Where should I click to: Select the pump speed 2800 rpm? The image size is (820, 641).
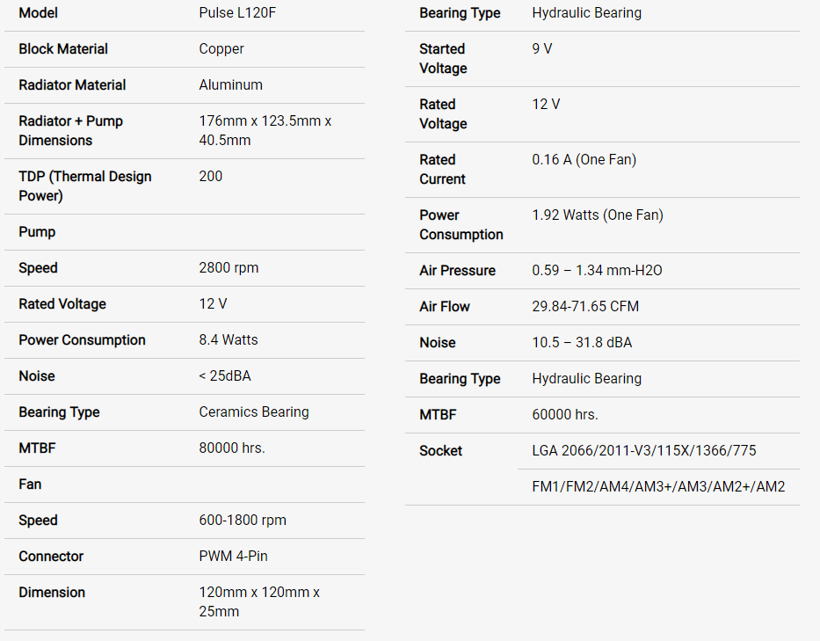[x=229, y=268]
